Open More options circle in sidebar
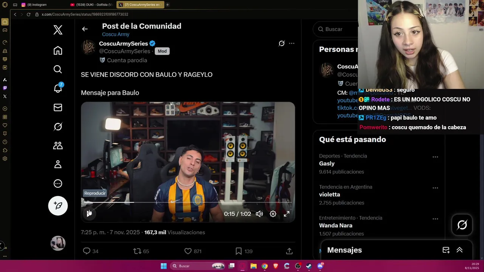This screenshot has width=484, height=272. tap(58, 184)
